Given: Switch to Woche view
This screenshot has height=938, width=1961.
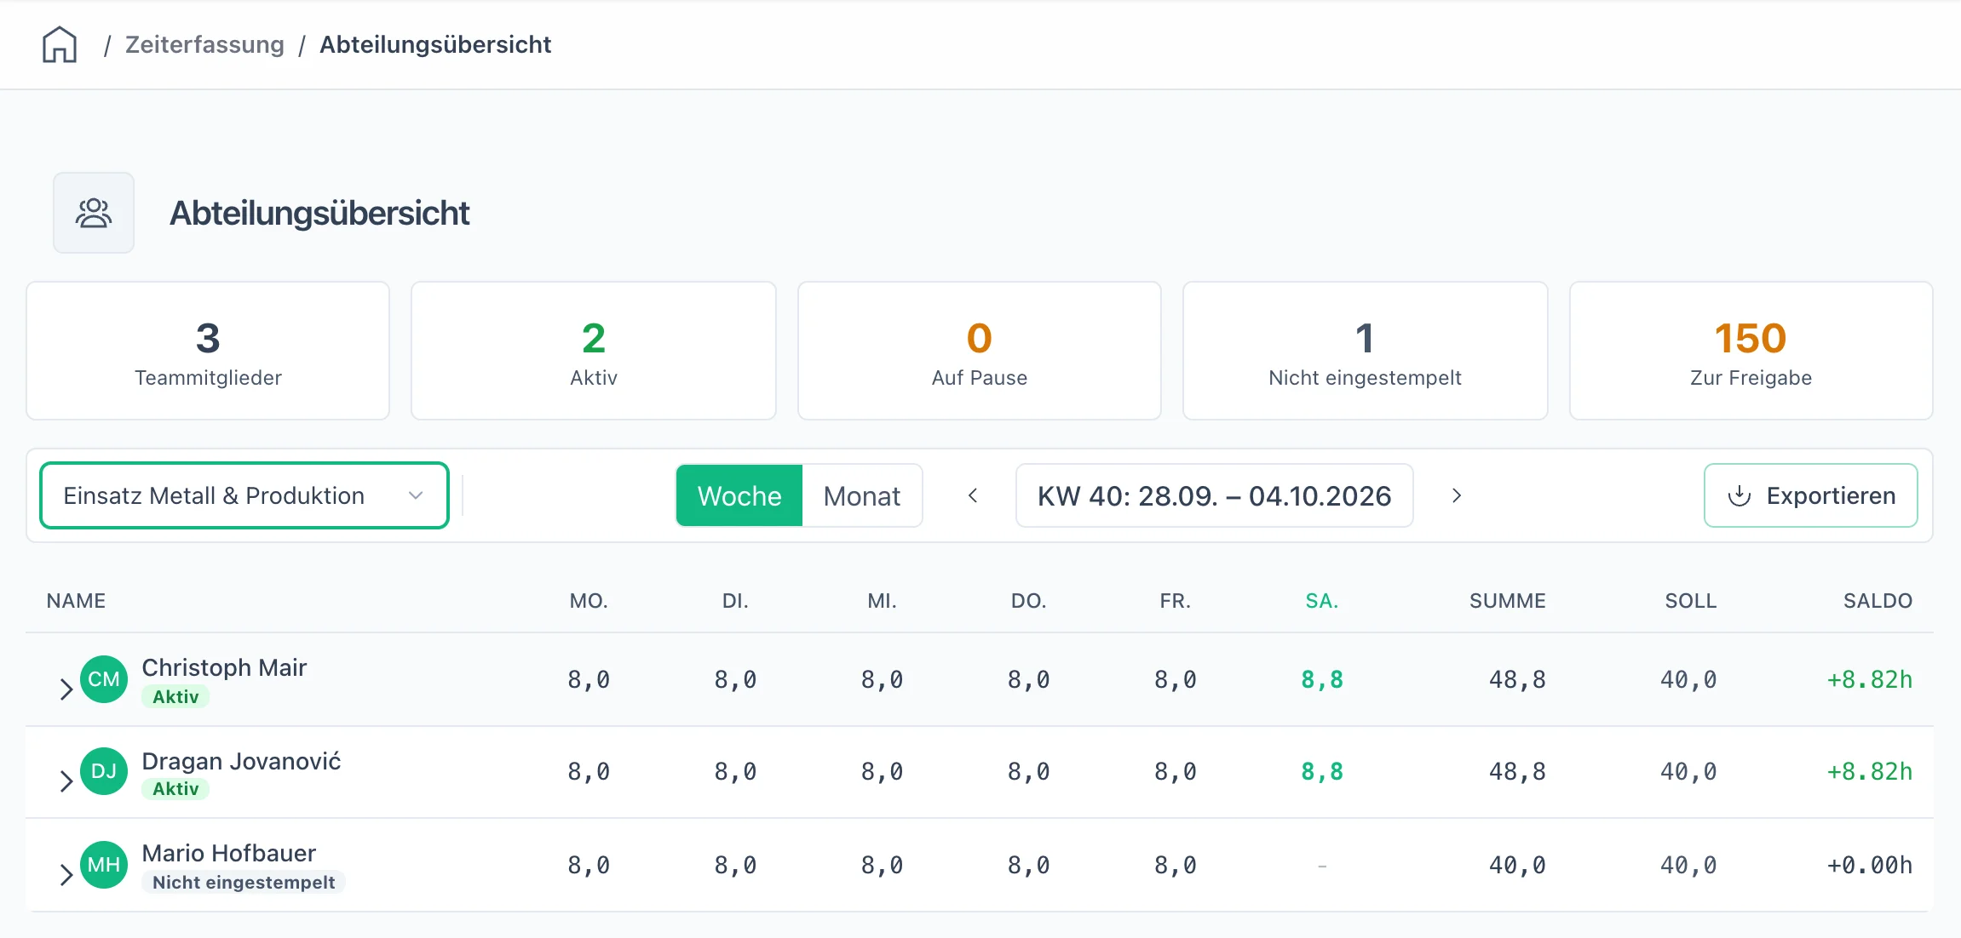Looking at the screenshot, I should (x=739, y=495).
